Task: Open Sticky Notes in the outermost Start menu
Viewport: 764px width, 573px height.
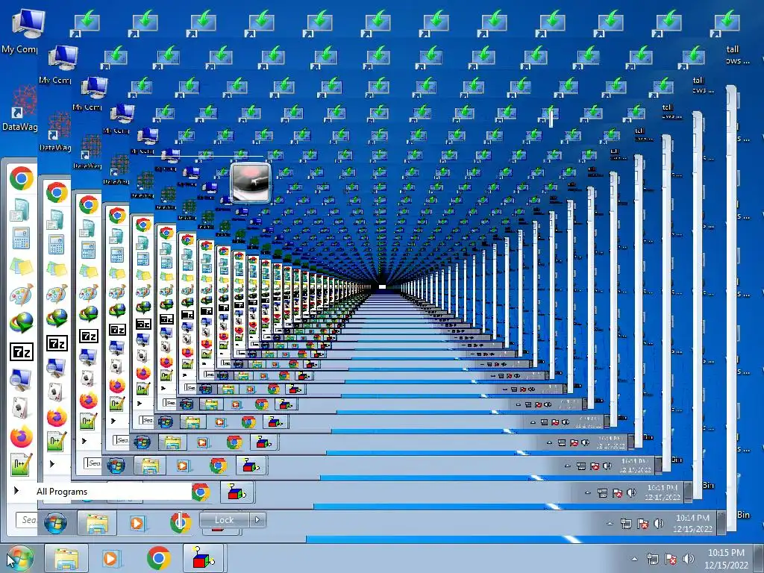Action: point(21,267)
